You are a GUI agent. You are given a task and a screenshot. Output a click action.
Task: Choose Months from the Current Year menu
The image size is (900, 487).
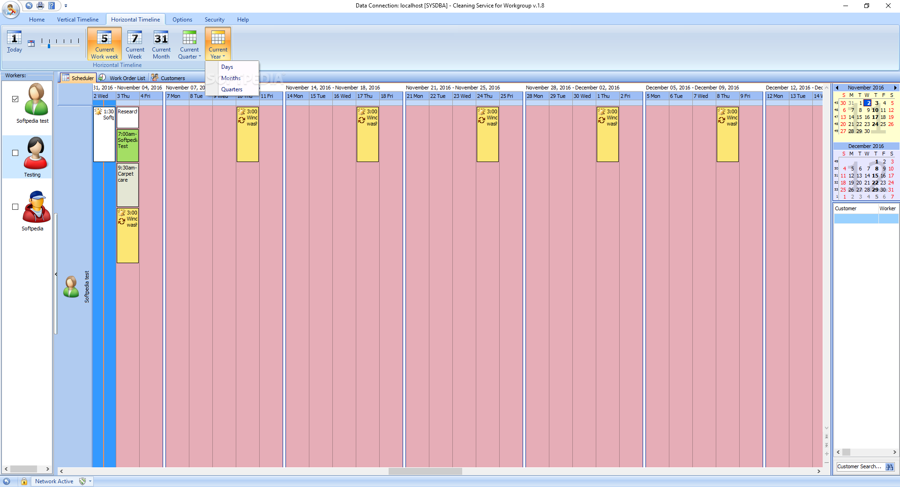(231, 78)
